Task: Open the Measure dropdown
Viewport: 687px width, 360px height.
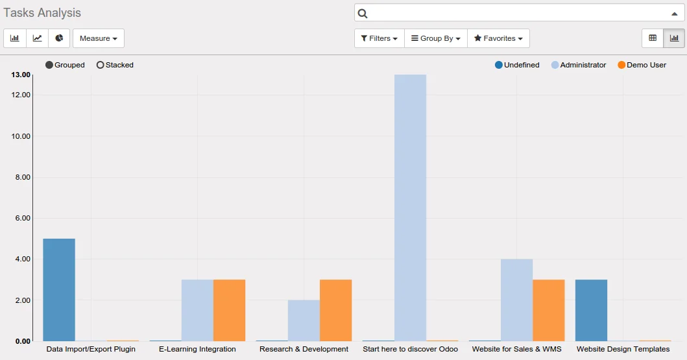Action: (99, 38)
